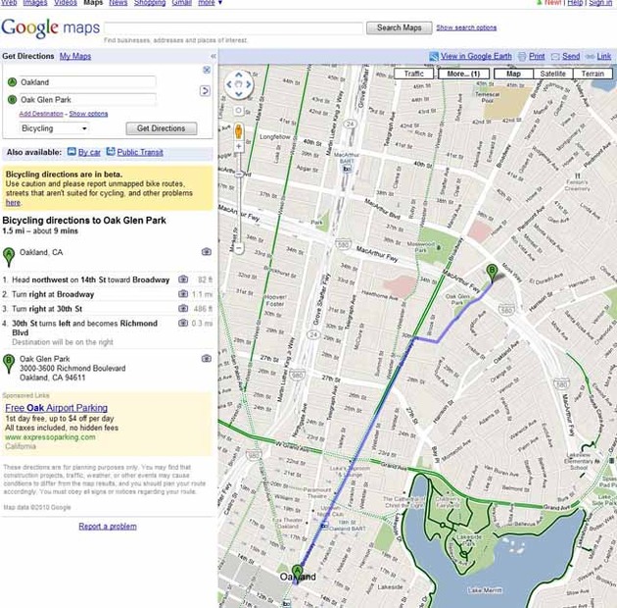Image resolution: width=617 pixels, height=608 pixels.
Task: Click the zoom slider handle
Action: click(x=239, y=174)
